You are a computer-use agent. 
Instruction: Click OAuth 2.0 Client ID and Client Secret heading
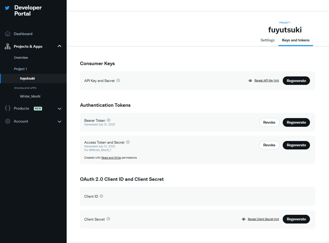tap(122, 179)
